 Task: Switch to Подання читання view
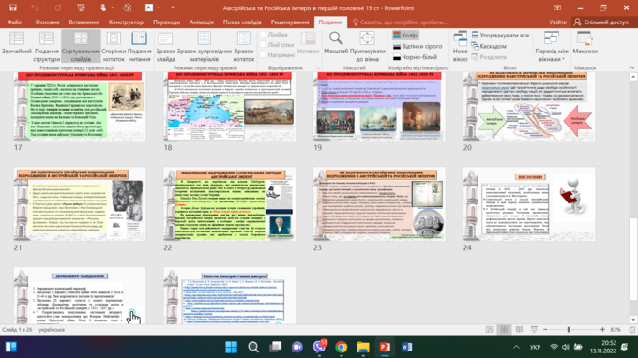(139, 47)
